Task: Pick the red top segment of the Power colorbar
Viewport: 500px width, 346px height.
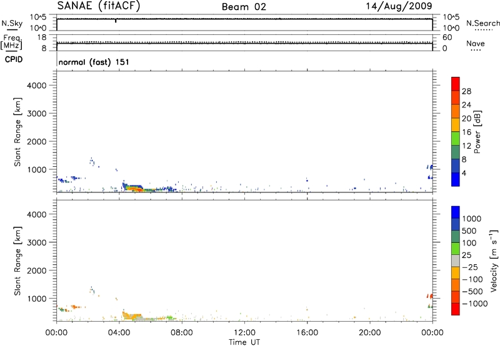Action: (x=456, y=84)
